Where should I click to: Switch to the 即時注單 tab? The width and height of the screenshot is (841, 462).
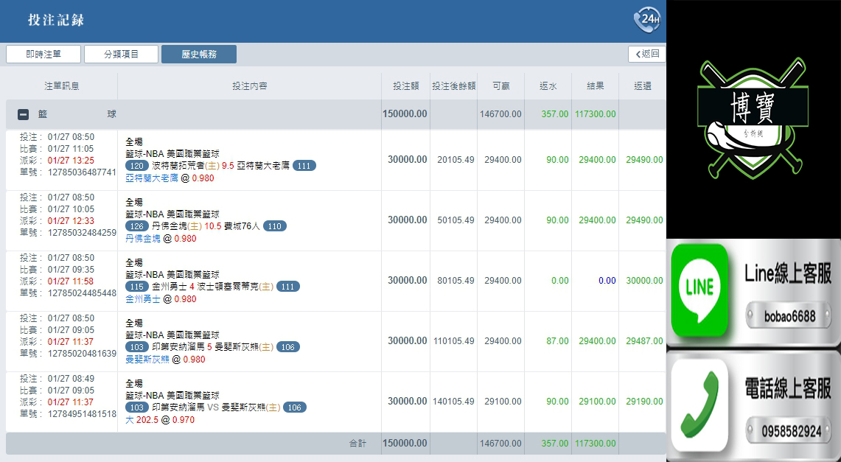point(43,54)
